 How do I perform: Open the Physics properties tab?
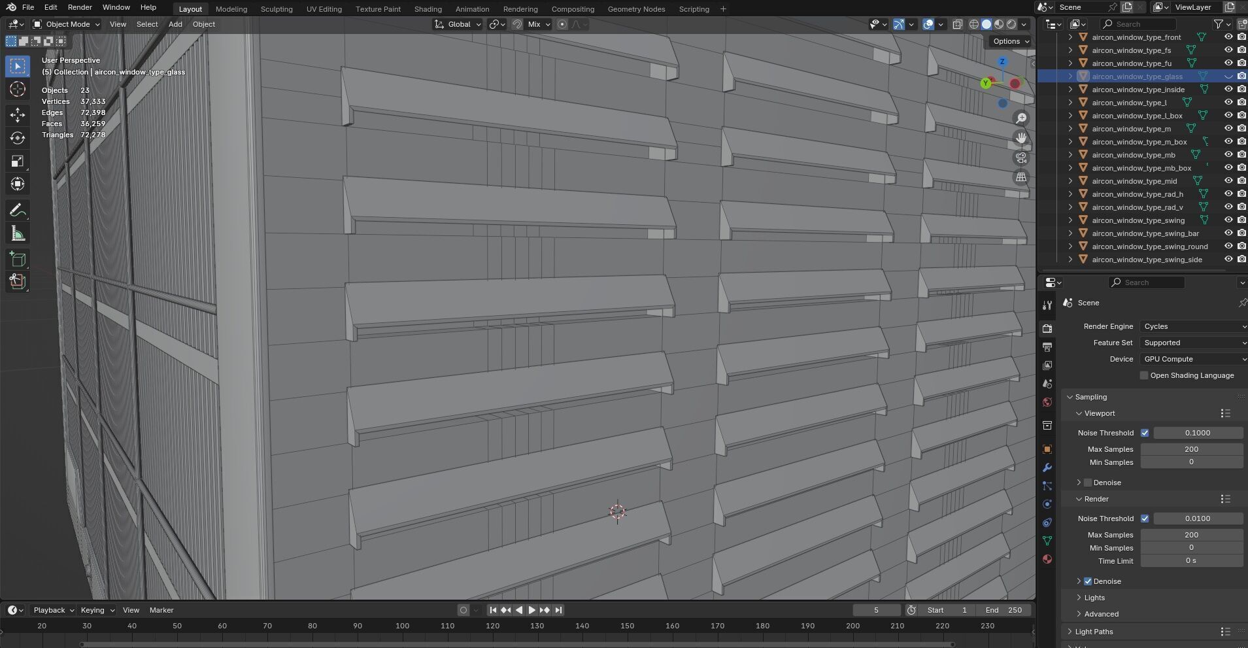1047,504
